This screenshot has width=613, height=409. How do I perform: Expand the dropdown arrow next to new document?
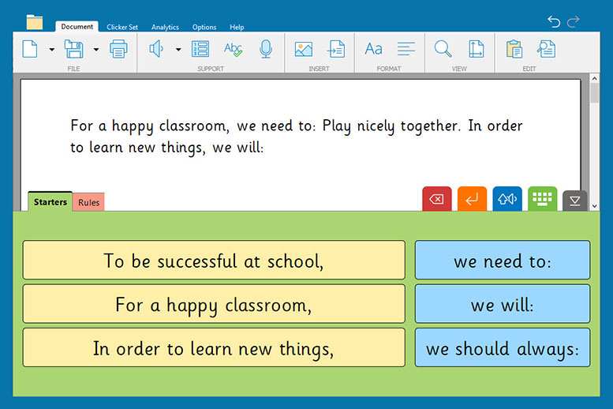52,50
